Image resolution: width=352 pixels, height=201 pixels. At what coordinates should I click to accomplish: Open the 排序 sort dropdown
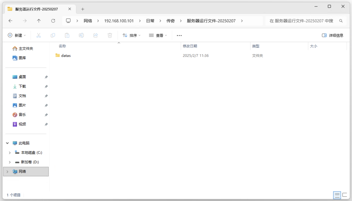(131, 35)
